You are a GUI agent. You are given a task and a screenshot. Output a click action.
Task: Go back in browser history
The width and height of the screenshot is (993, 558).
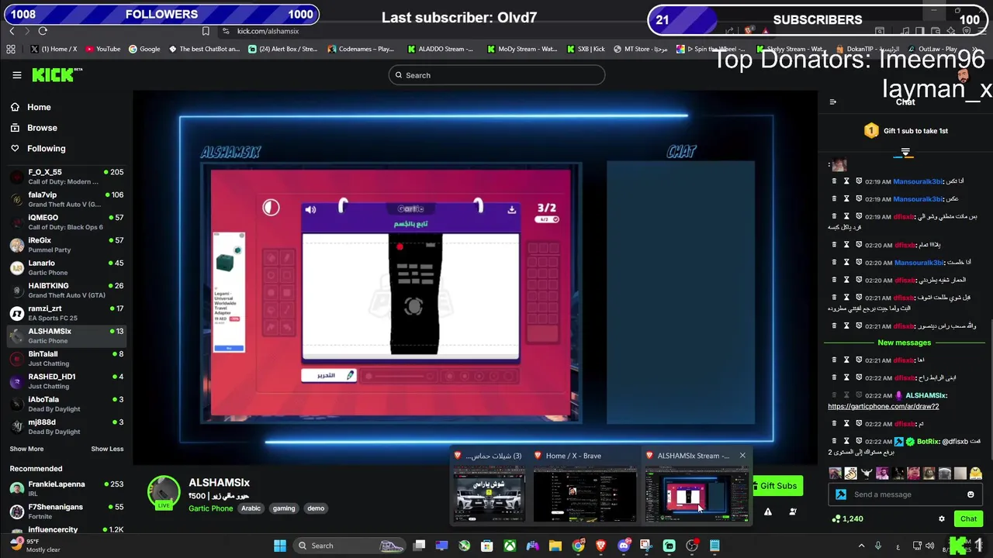(12, 31)
